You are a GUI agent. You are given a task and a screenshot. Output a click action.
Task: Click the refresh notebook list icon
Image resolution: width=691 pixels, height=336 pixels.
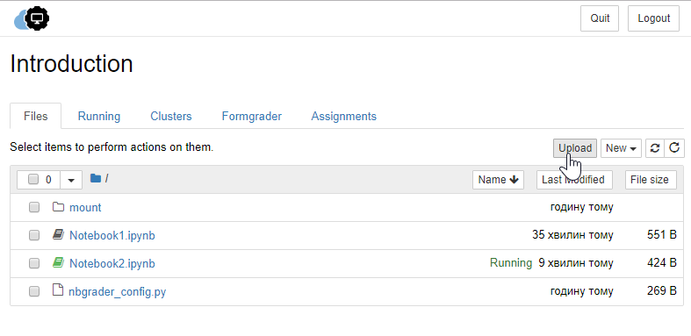[674, 148]
